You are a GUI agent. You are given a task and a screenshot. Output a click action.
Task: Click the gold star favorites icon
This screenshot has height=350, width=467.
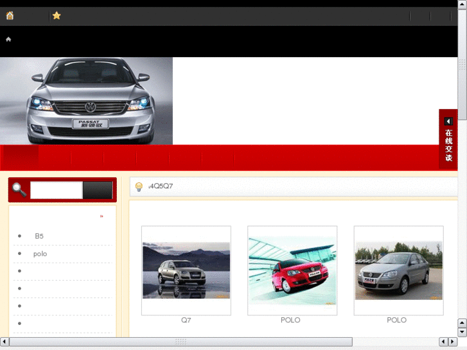click(57, 15)
